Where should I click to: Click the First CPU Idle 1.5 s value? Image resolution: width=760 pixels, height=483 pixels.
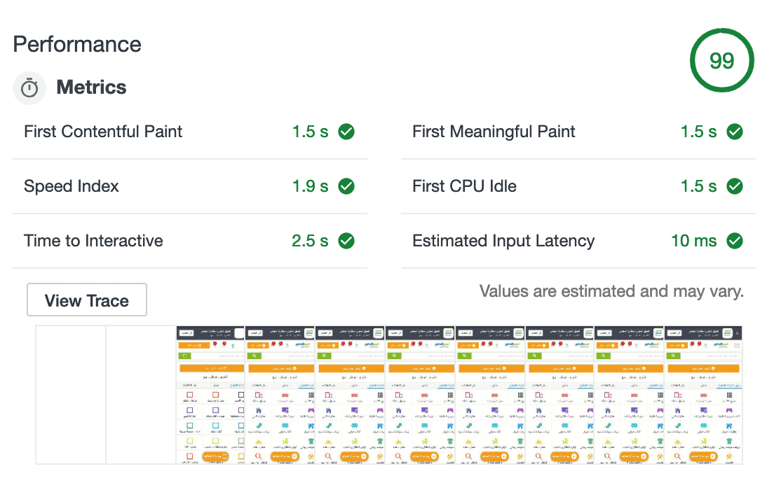pos(698,186)
